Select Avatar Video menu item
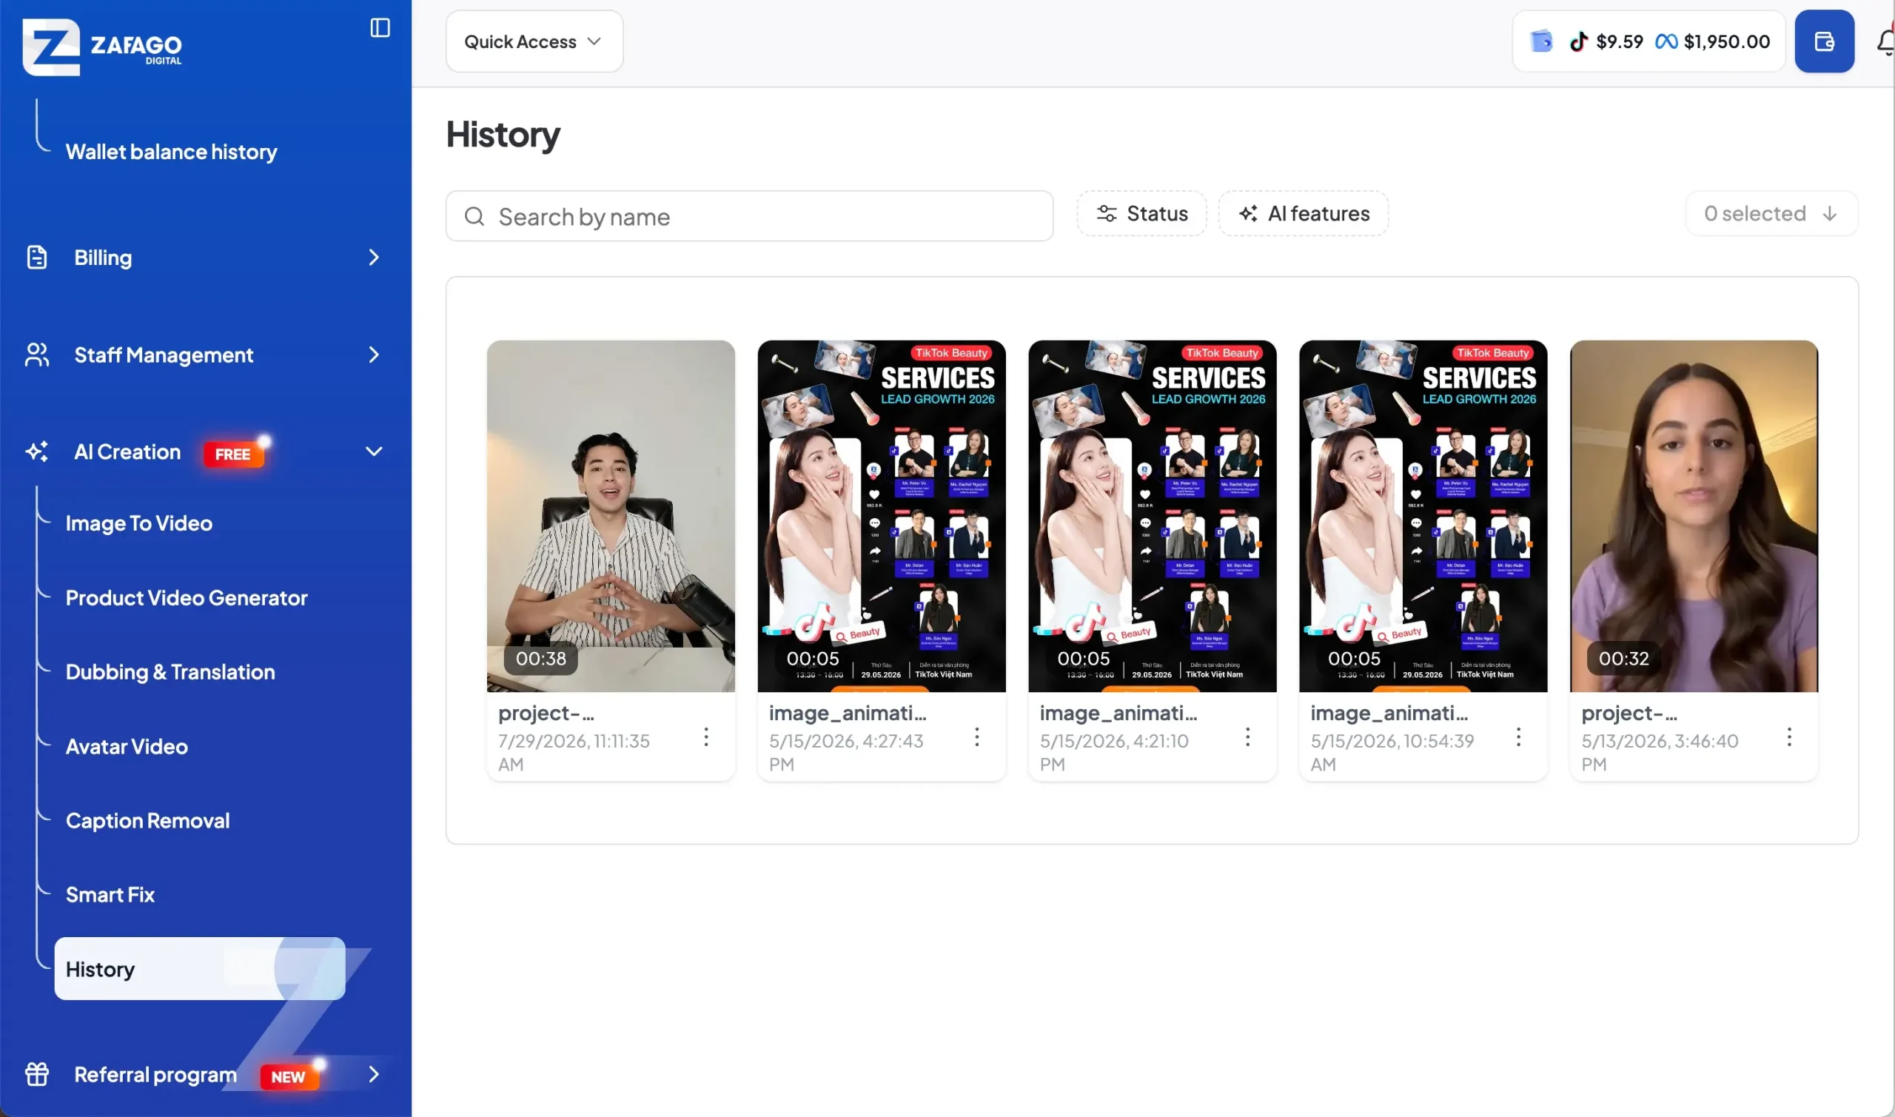 (x=127, y=747)
